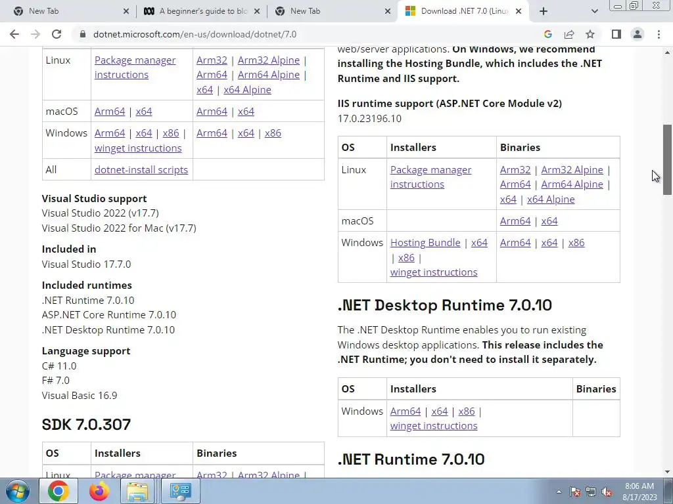
Task: Open SDK Windows winget instructions link
Action: click(x=138, y=148)
